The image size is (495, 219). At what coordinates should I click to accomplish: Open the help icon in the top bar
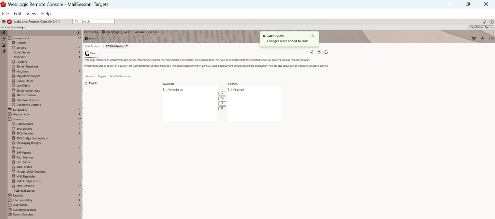(492, 21)
